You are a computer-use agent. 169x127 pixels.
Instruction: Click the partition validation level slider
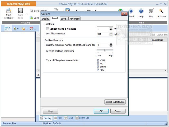(105, 51)
